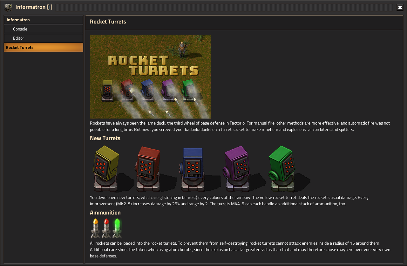Click the Rocket Turrets banner image
407x266 pixels.
[150, 76]
